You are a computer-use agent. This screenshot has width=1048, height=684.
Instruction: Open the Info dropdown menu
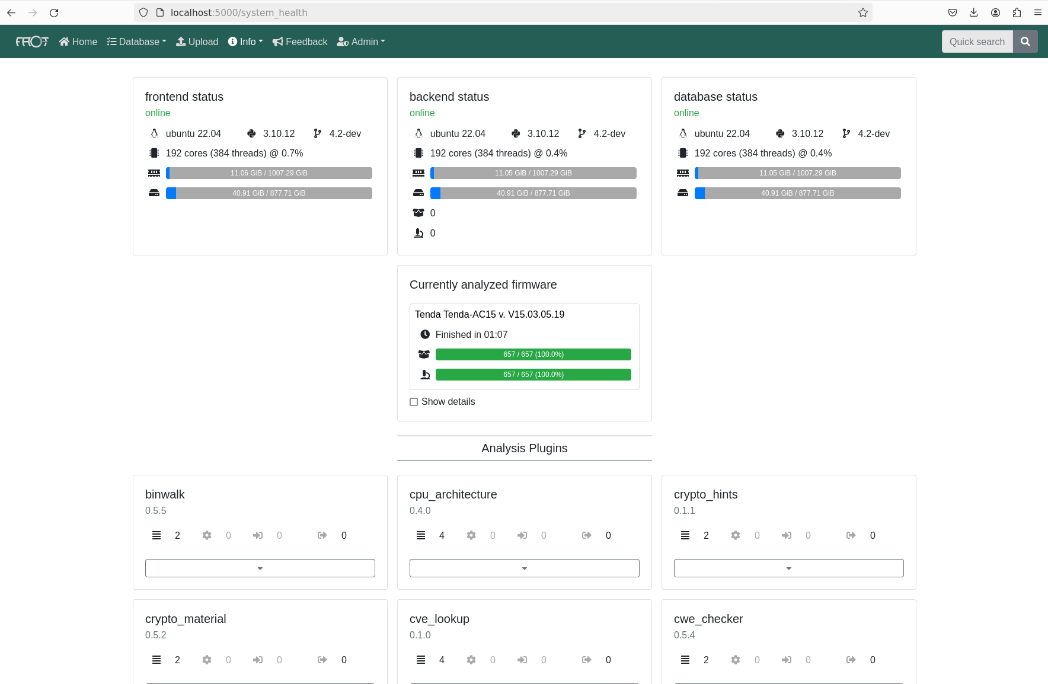245,41
